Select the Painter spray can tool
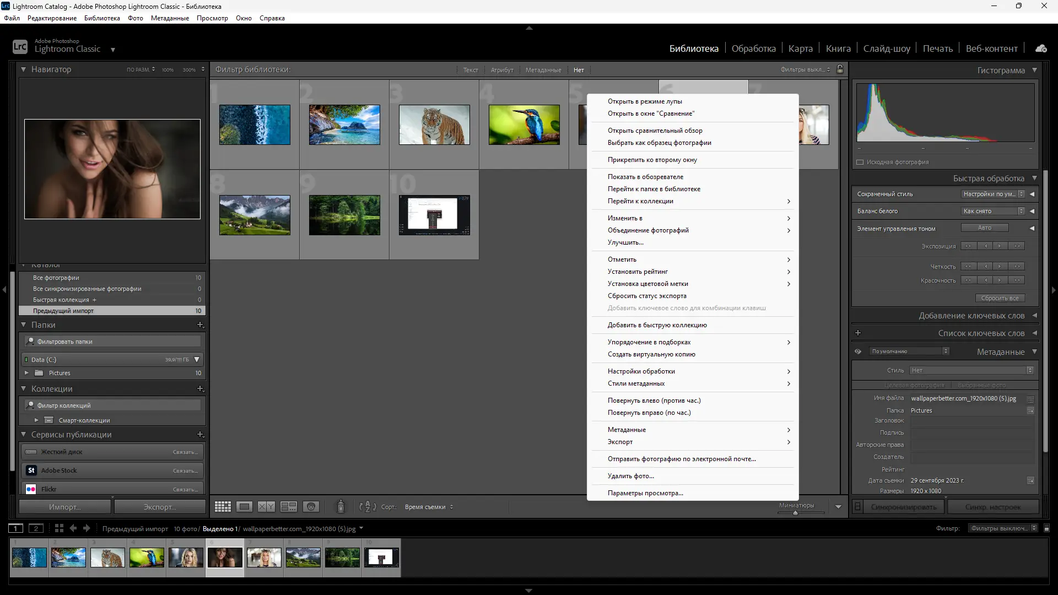 pos(341,506)
